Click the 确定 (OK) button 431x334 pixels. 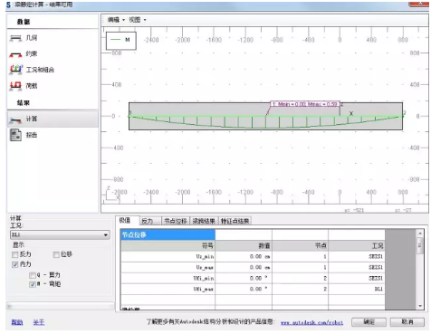[x=369, y=322]
